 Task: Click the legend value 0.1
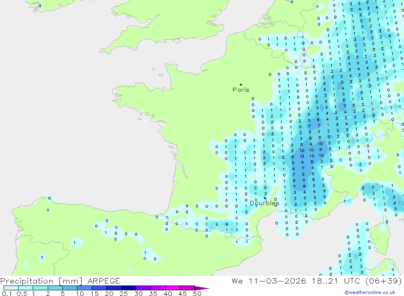click(7, 294)
